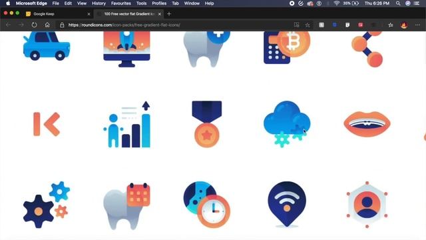Close the Google Keep tab
Image resolution: width=426 pixels, height=240 pixels.
click(89, 14)
